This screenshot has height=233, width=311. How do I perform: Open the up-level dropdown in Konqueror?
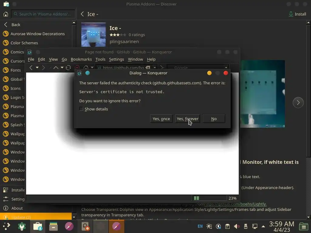click(x=62, y=68)
